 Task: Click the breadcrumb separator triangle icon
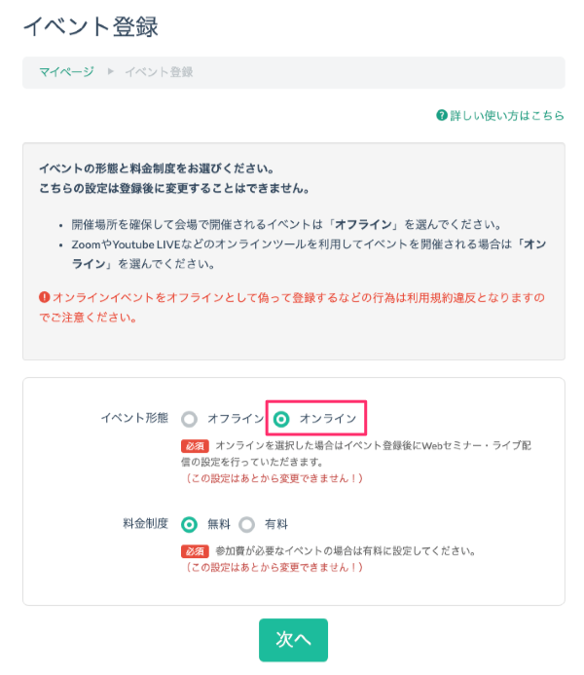(x=111, y=71)
